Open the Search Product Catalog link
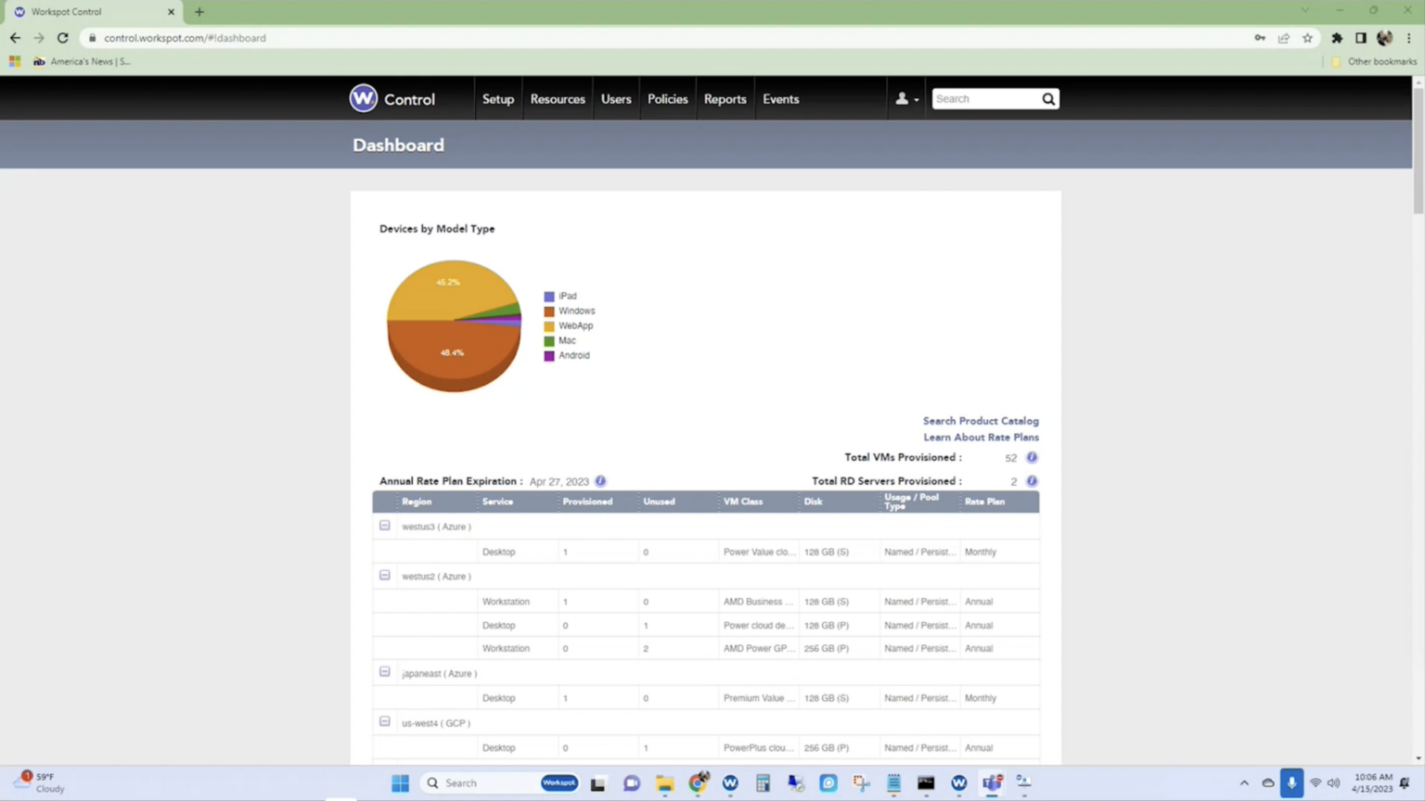The image size is (1425, 801). 981,420
